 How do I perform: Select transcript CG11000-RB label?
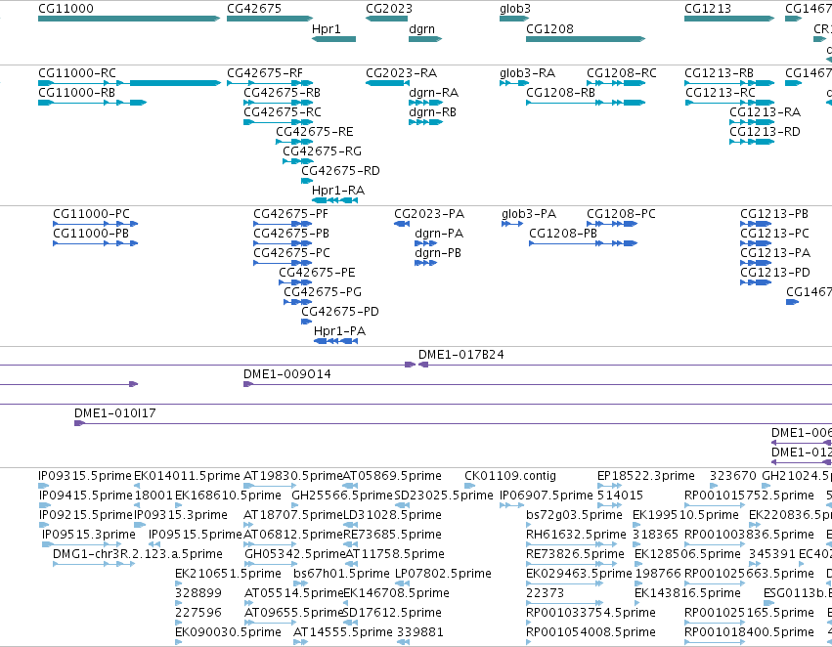(x=77, y=93)
